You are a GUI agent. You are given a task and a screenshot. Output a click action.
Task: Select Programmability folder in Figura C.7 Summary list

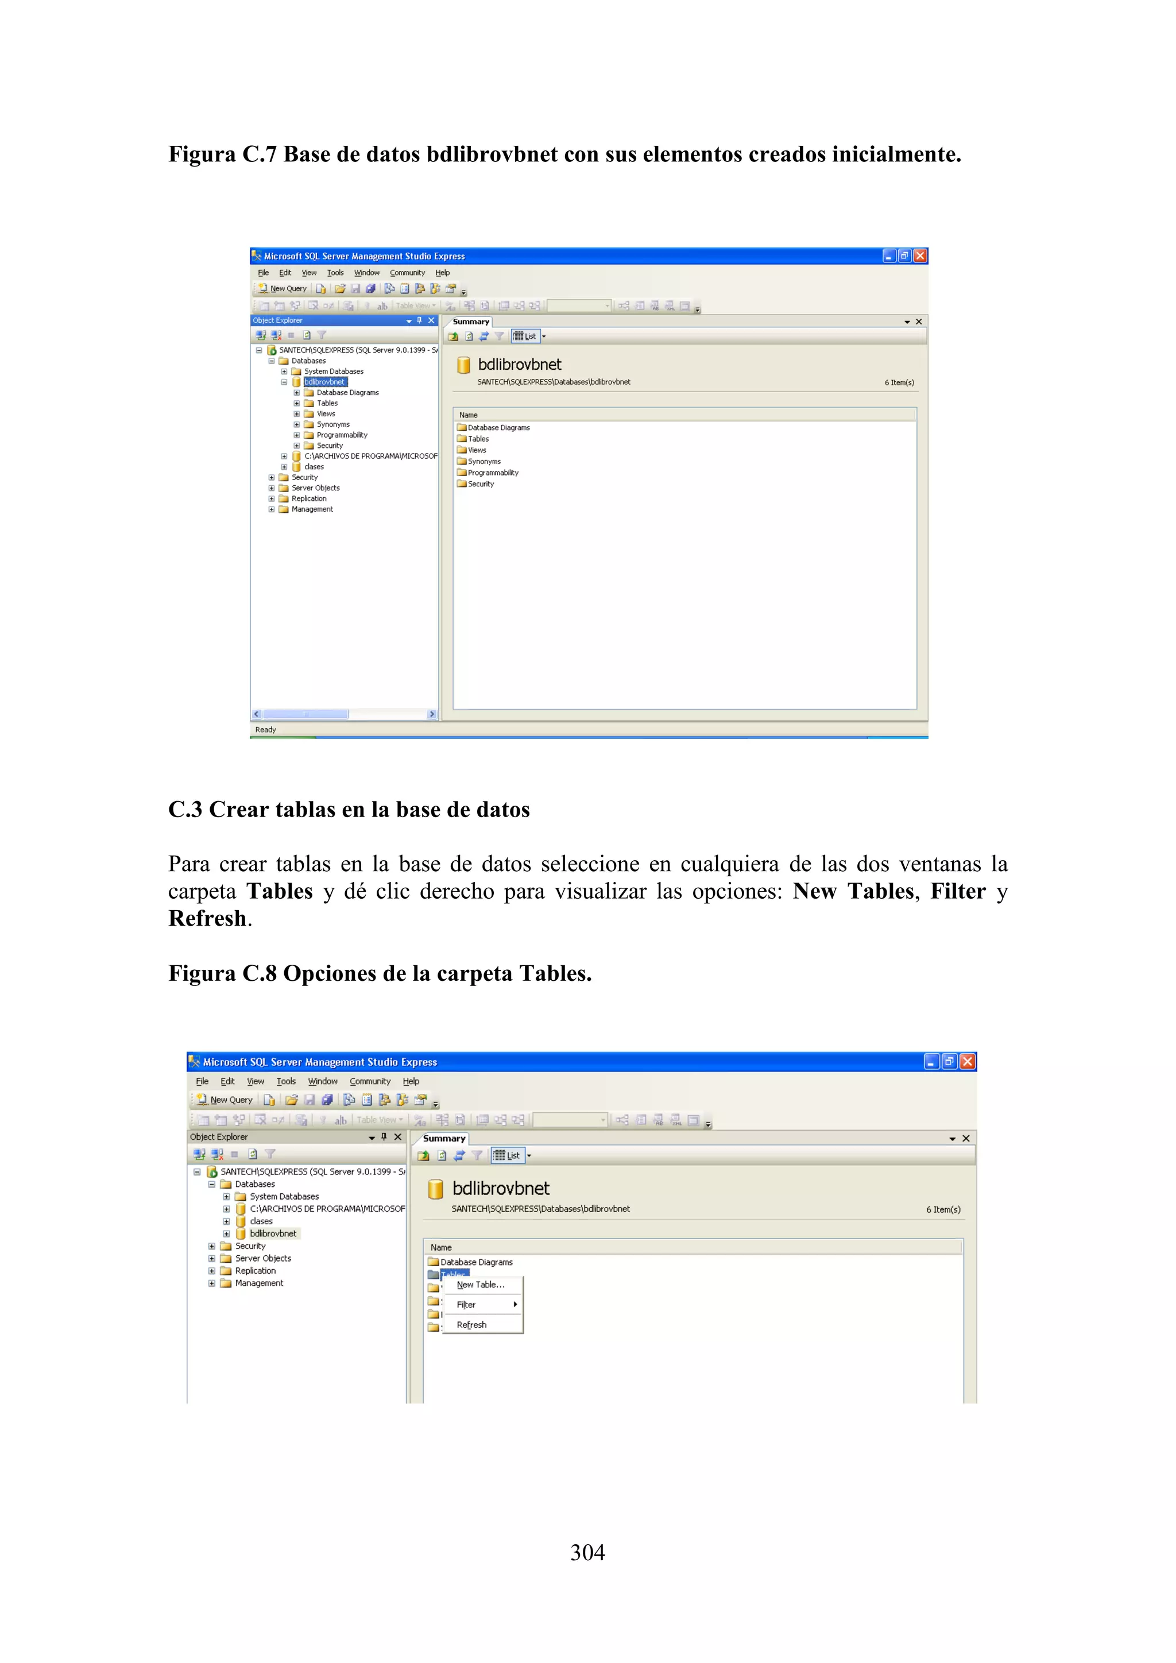[493, 472]
